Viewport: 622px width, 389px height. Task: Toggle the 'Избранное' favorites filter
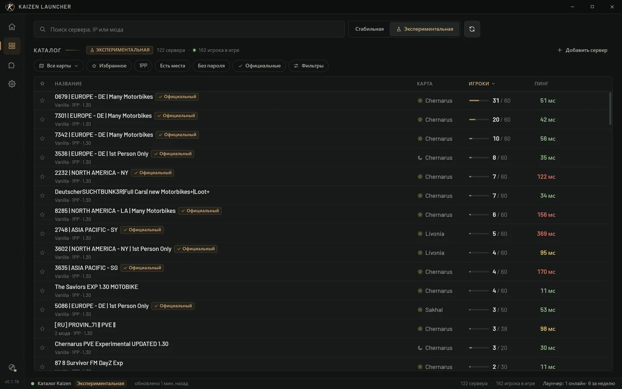(x=109, y=66)
